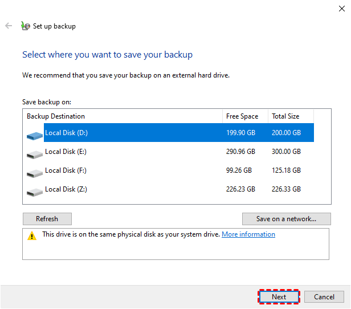Image resolution: width=351 pixels, height=309 pixels.
Task: Click the Local Disk (F:) drive icon
Action: (x=35, y=172)
